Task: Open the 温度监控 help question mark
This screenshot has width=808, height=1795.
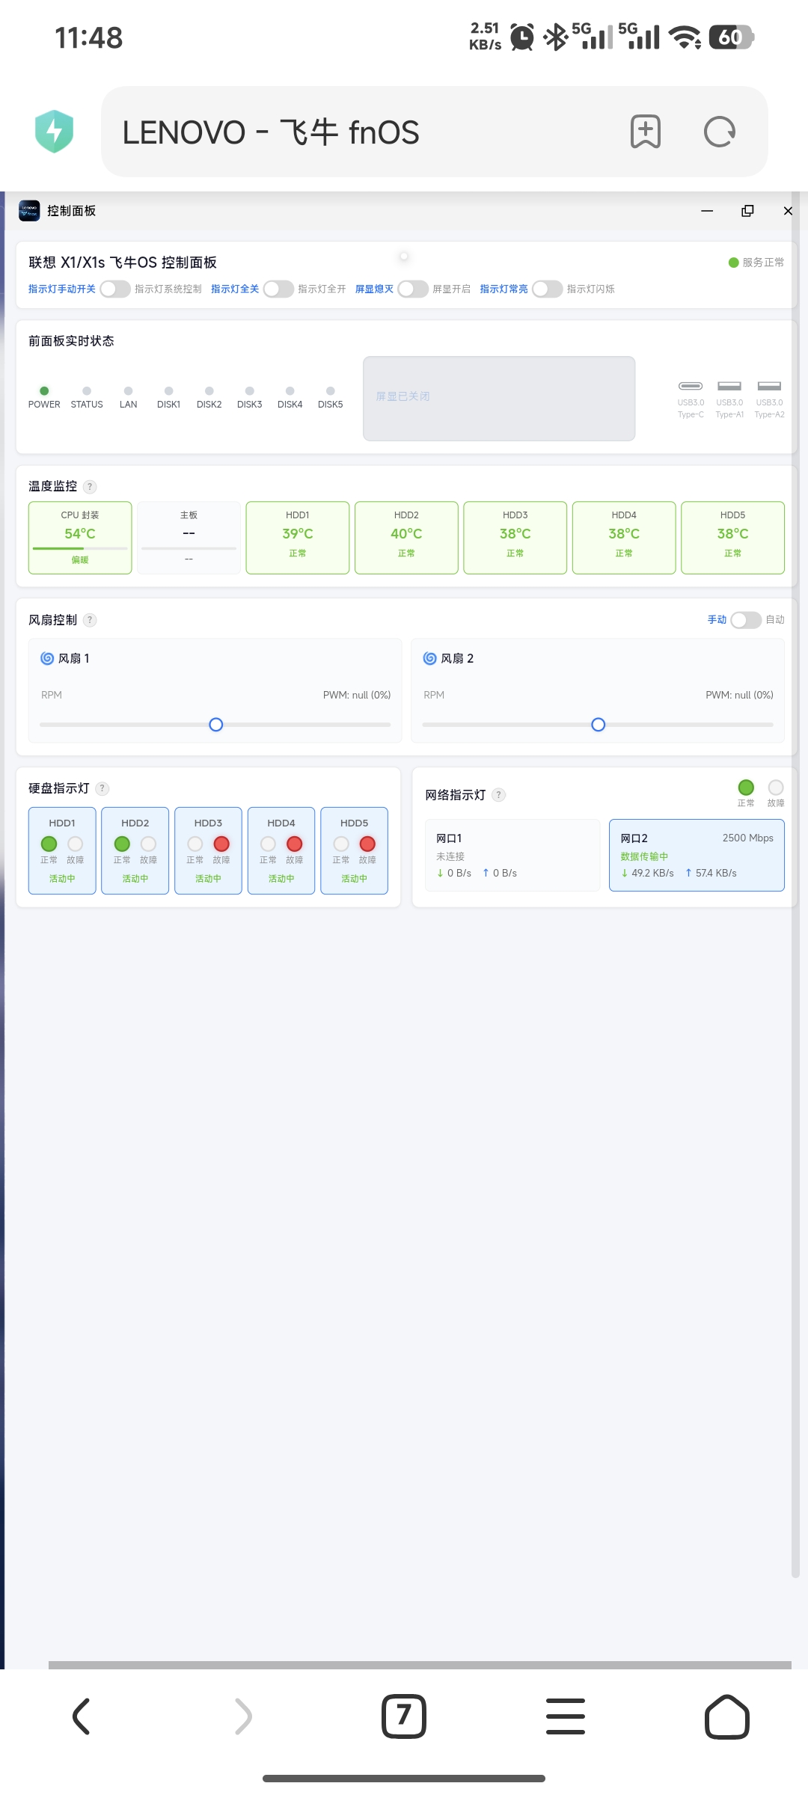Action: point(90,486)
